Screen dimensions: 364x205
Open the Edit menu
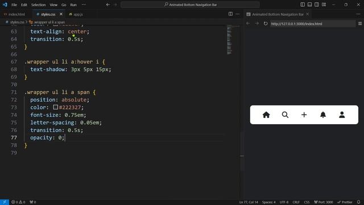24,5
